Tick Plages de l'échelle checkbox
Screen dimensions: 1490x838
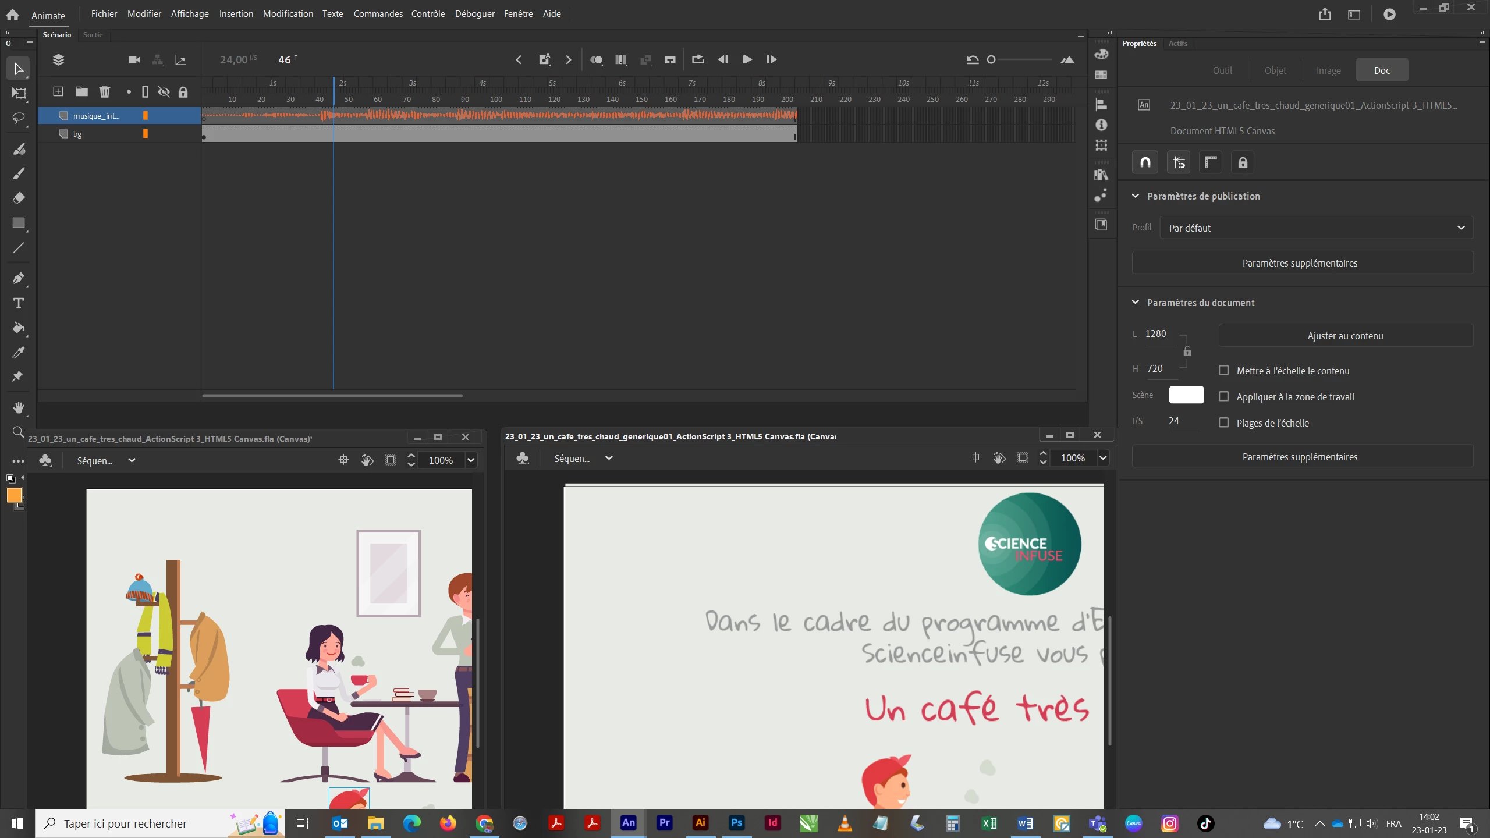(x=1224, y=422)
